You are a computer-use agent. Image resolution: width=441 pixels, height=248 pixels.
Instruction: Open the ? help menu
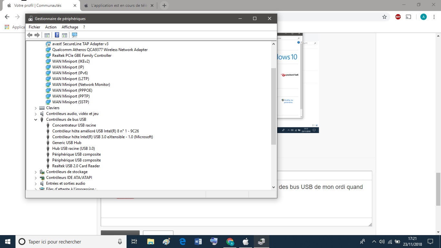click(84, 27)
